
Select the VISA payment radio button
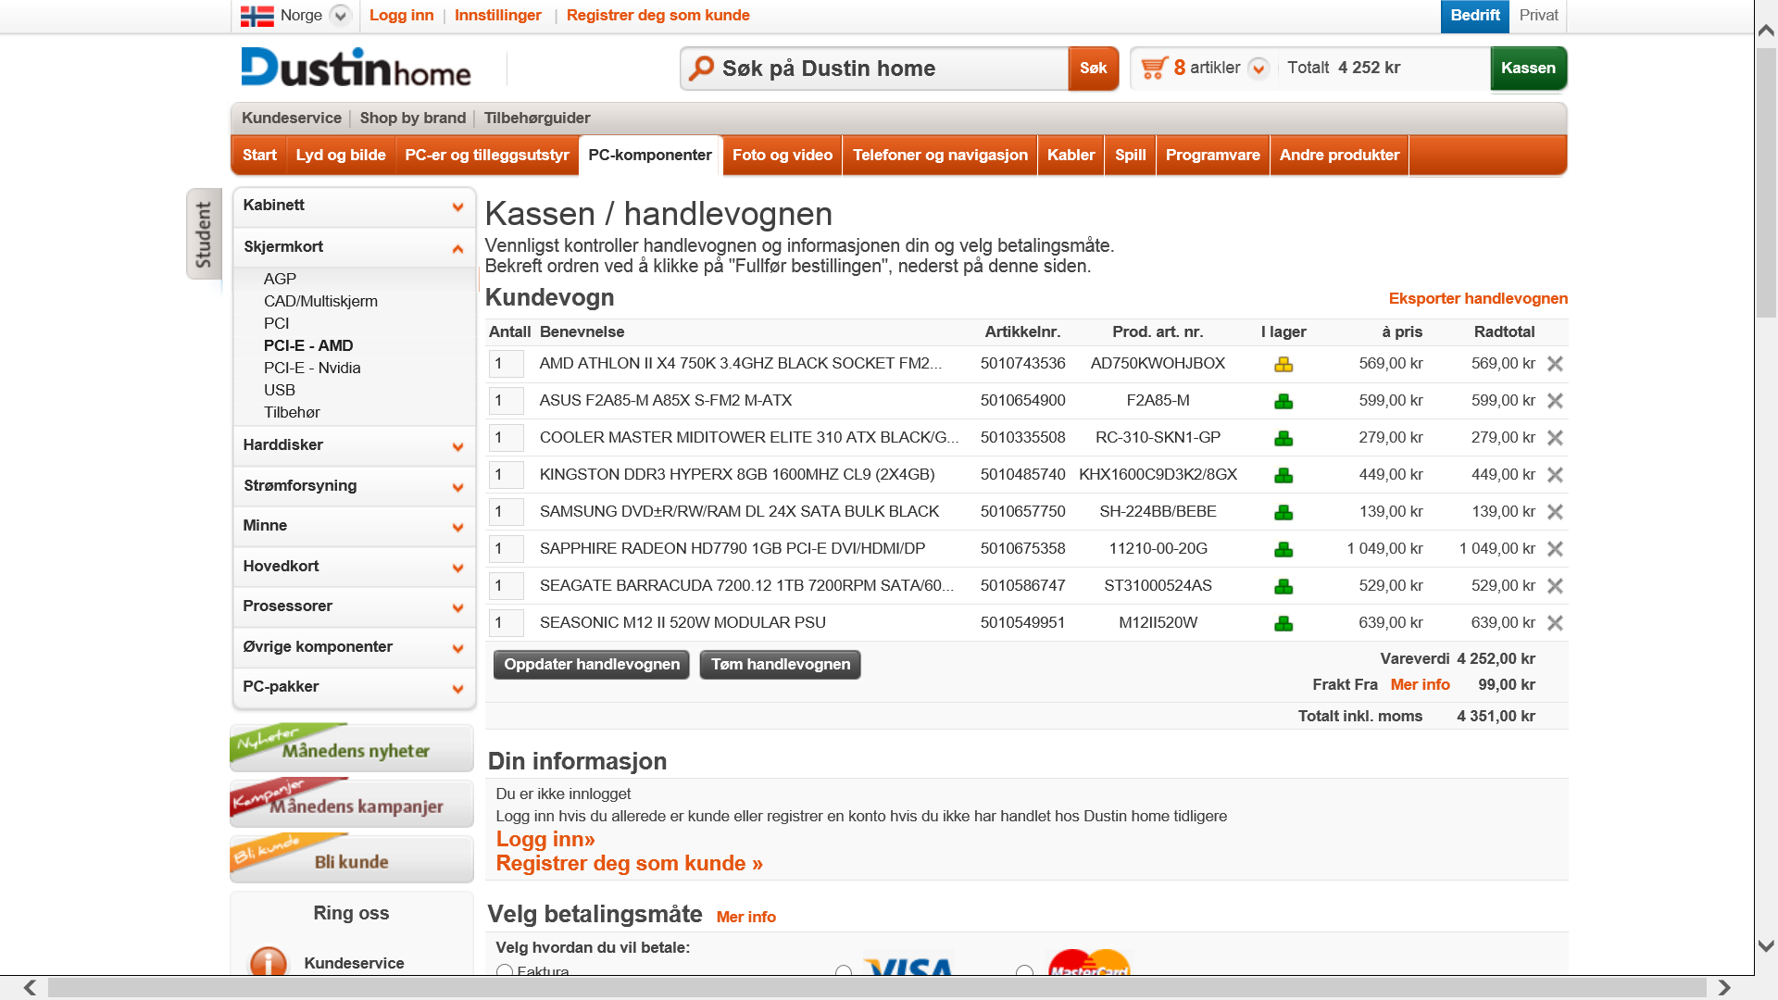coord(843,970)
